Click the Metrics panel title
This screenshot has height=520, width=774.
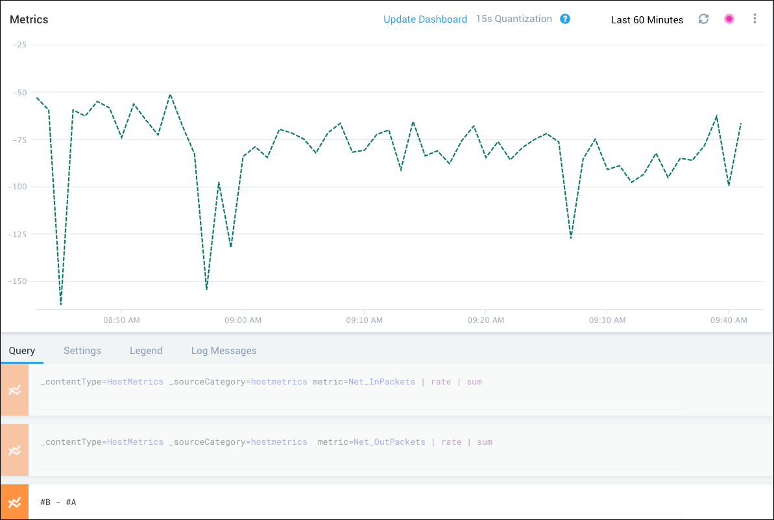[x=29, y=19]
